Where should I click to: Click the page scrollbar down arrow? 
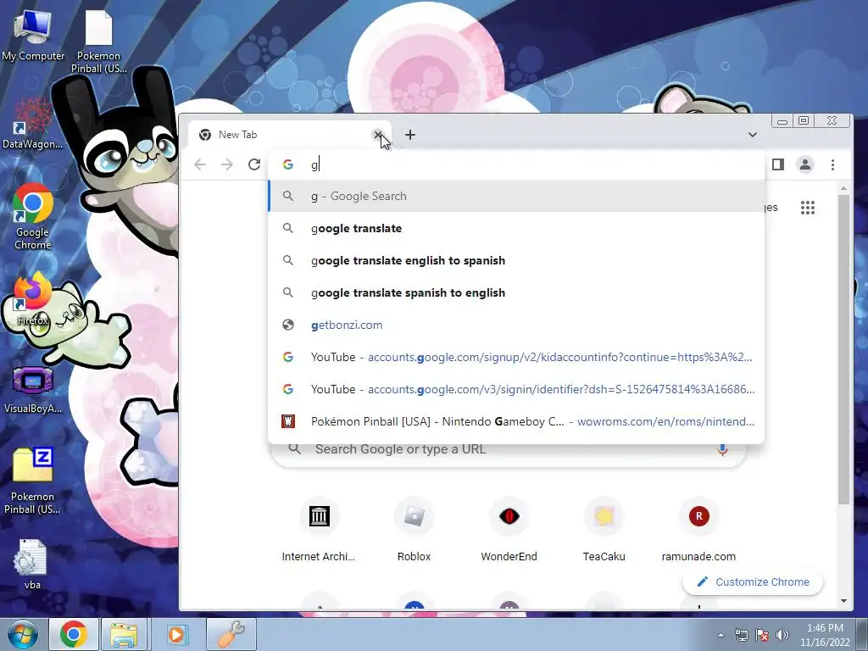pyautogui.click(x=843, y=601)
